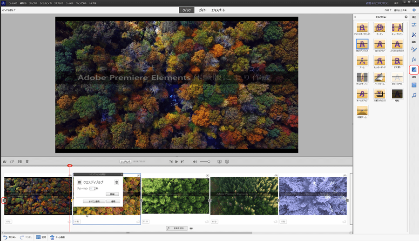Image resolution: width=419 pixels, height=241 pixels.
Task: Collapse the transitions panel header arrow
Action: click(355, 17)
